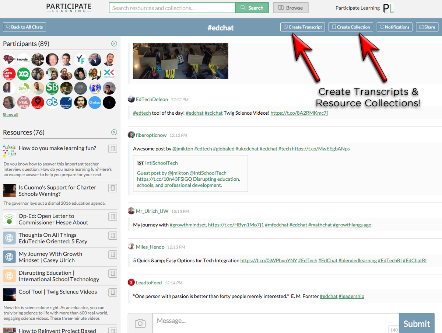Select the Innovate My School participant avatar
442x333 pixels.
(23, 60)
